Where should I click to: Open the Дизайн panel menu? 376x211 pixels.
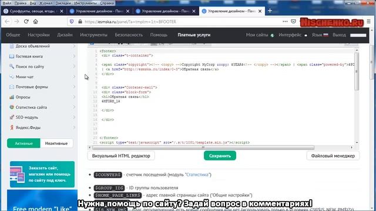(x=65, y=35)
